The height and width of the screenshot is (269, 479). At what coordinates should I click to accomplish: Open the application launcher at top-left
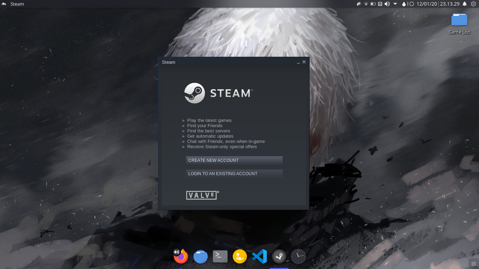pos(4,4)
